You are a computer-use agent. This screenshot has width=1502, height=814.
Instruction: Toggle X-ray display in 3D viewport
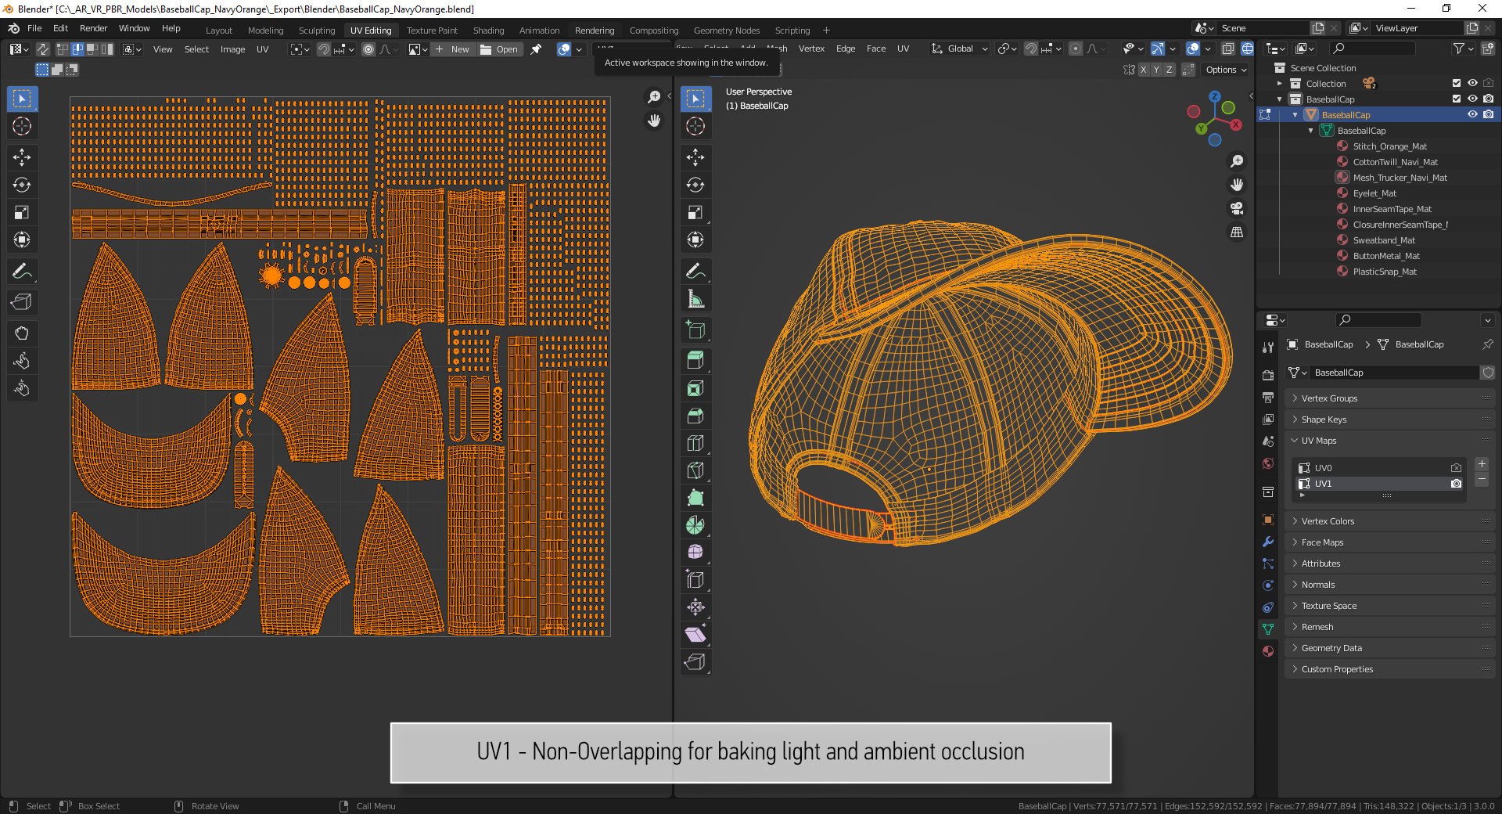tap(1228, 49)
